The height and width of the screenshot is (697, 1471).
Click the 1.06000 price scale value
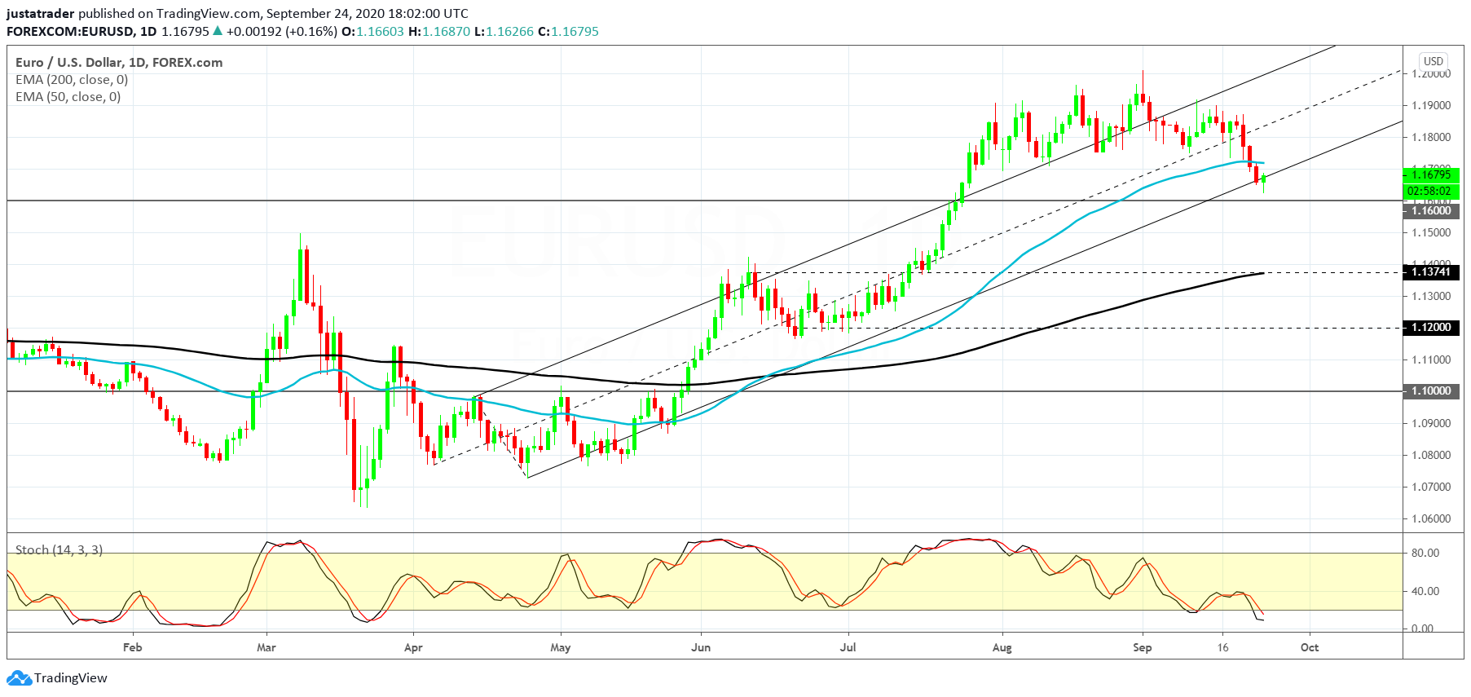[1431, 519]
